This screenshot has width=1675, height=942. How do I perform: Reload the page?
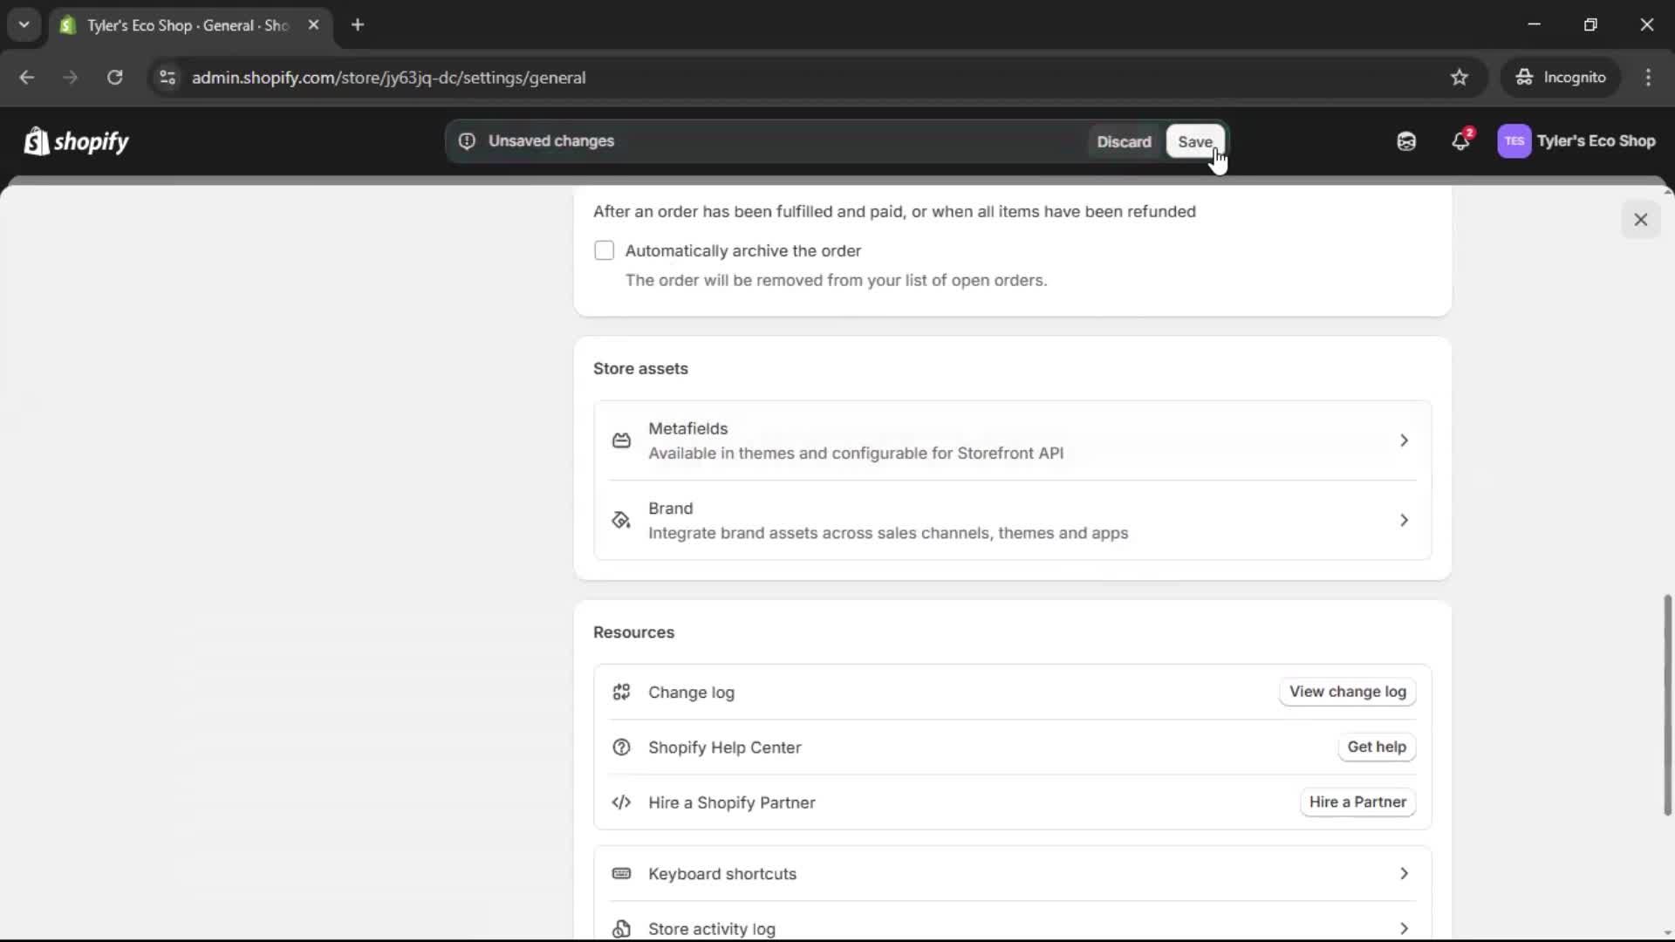click(114, 77)
